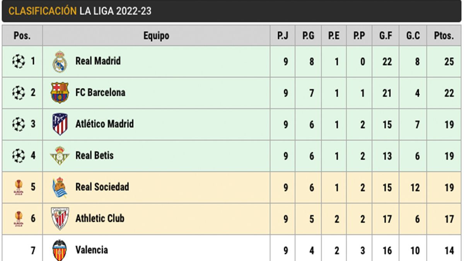The image size is (464, 261).
Task: Click the G.F column header
Action: pos(386,36)
